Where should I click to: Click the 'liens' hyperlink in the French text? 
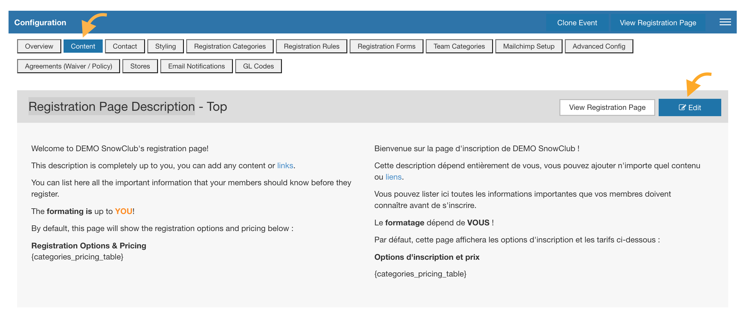click(393, 177)
